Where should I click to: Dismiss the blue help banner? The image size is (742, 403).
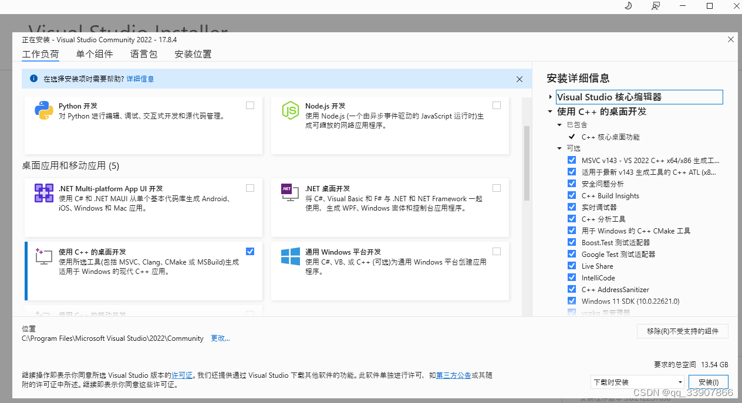[x=519, y=78]
